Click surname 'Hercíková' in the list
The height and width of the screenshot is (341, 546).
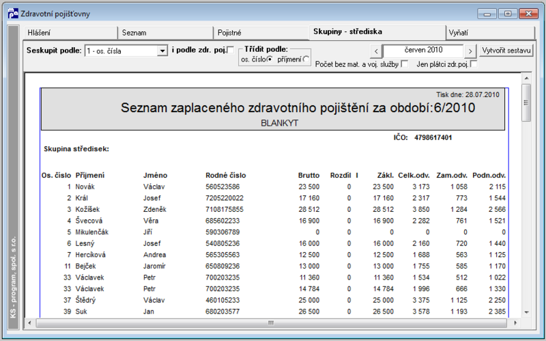tap(90, 255)
